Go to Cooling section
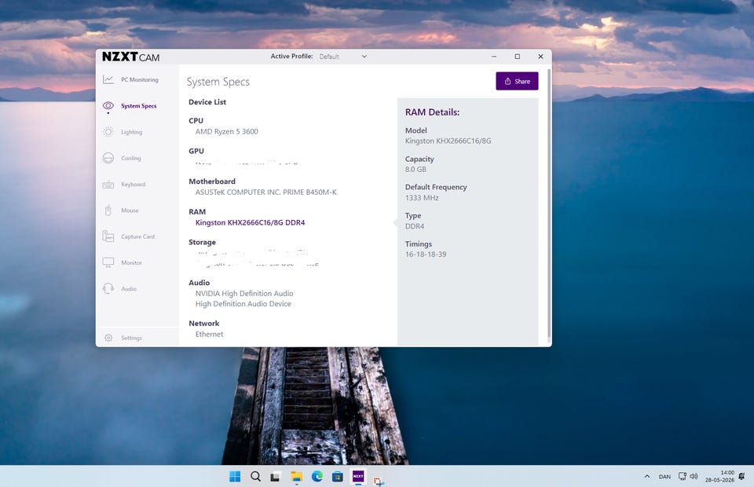The height and width of the screenshot is (487, 754). click(x=131, y=158)
